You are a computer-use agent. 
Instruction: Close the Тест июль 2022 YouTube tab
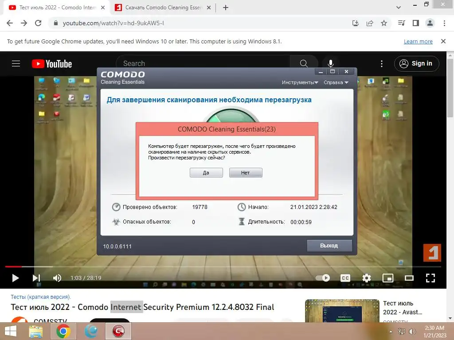tap(103, 8)
